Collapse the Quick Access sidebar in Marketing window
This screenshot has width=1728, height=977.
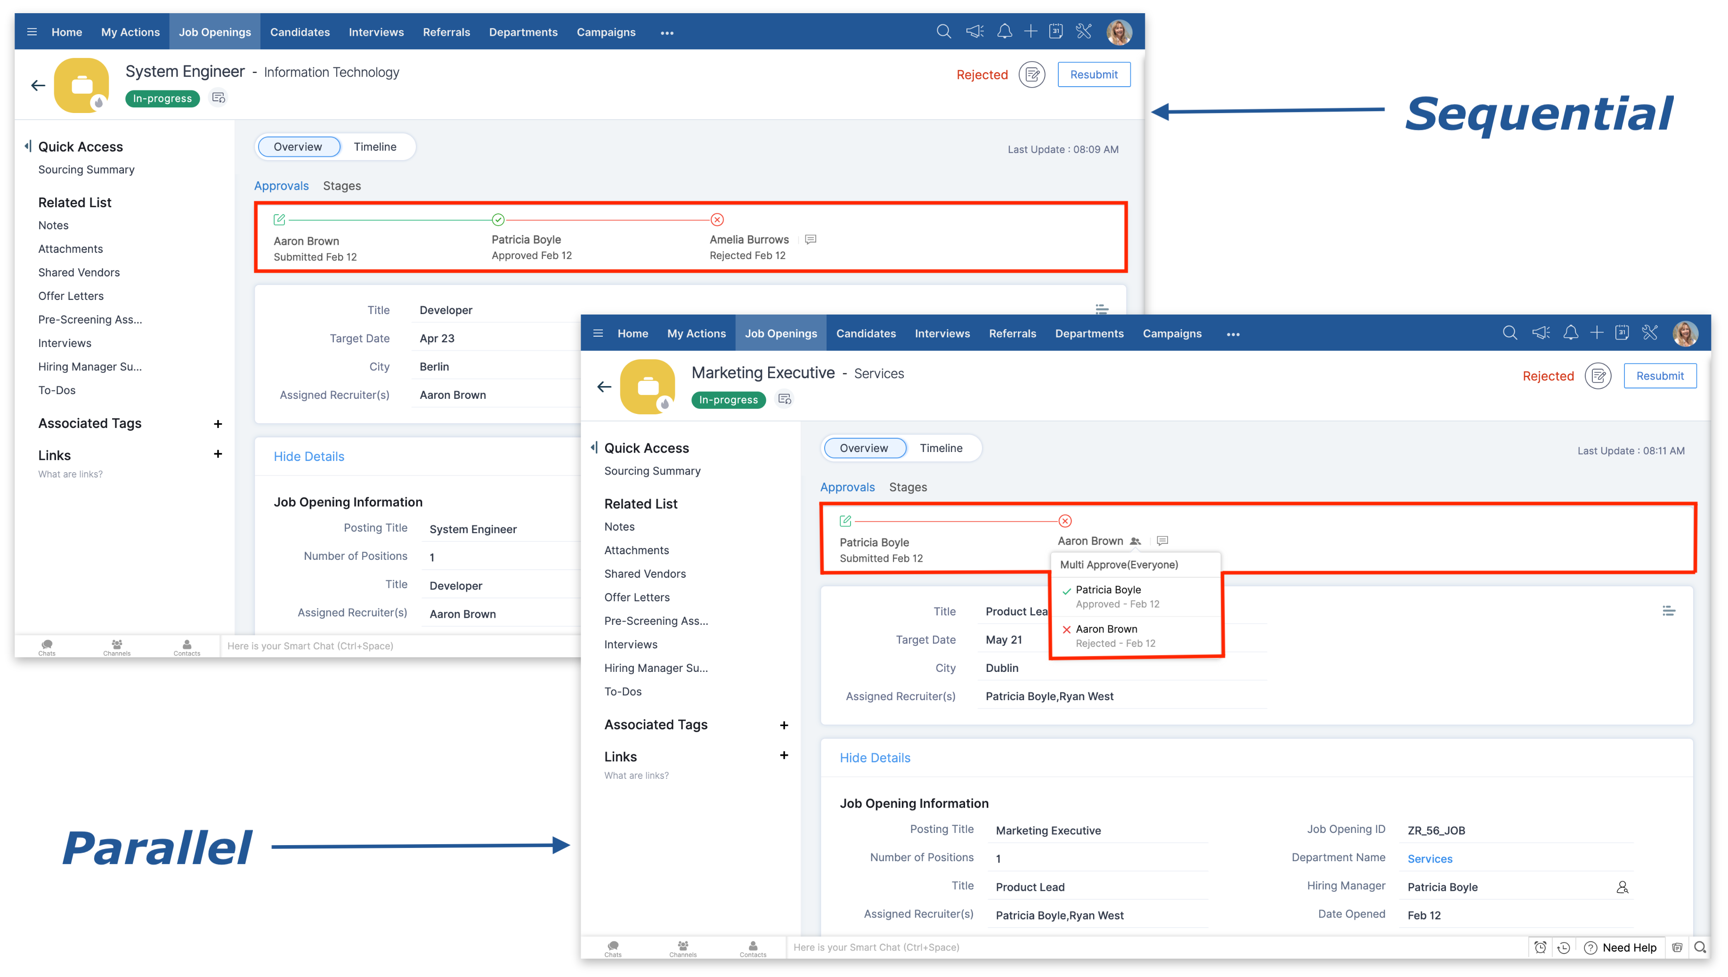[594, 448]
